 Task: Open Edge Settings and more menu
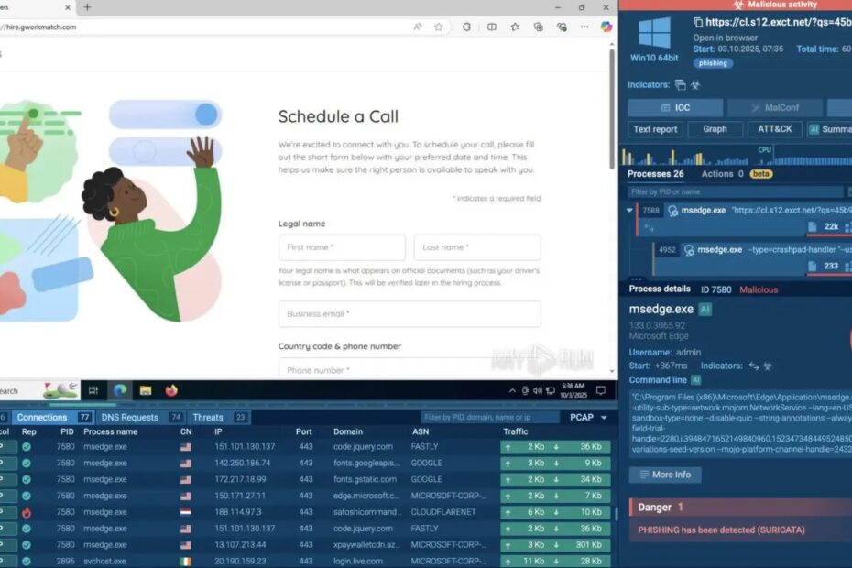point(584,27)
